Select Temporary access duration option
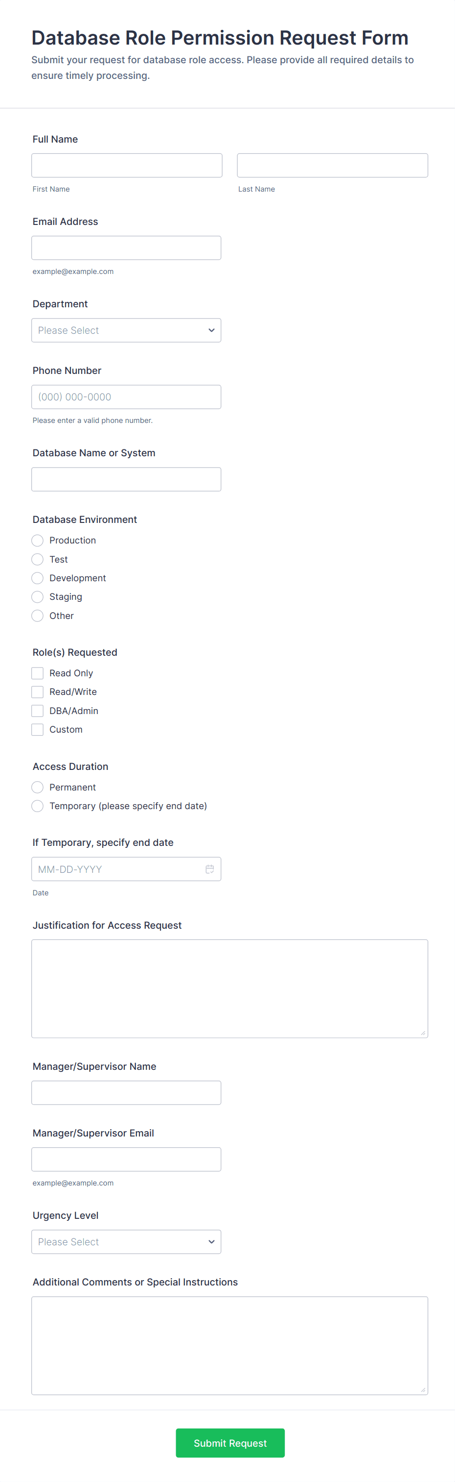The width and height of the screenshot is (455, 1482). (37, 806)
